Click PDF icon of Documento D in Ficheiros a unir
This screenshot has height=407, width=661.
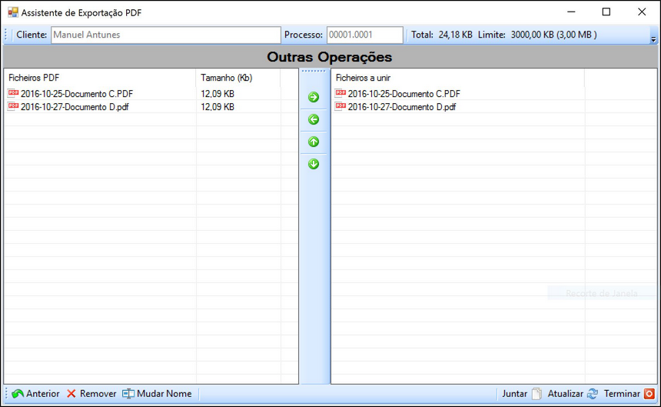point(340,106)
